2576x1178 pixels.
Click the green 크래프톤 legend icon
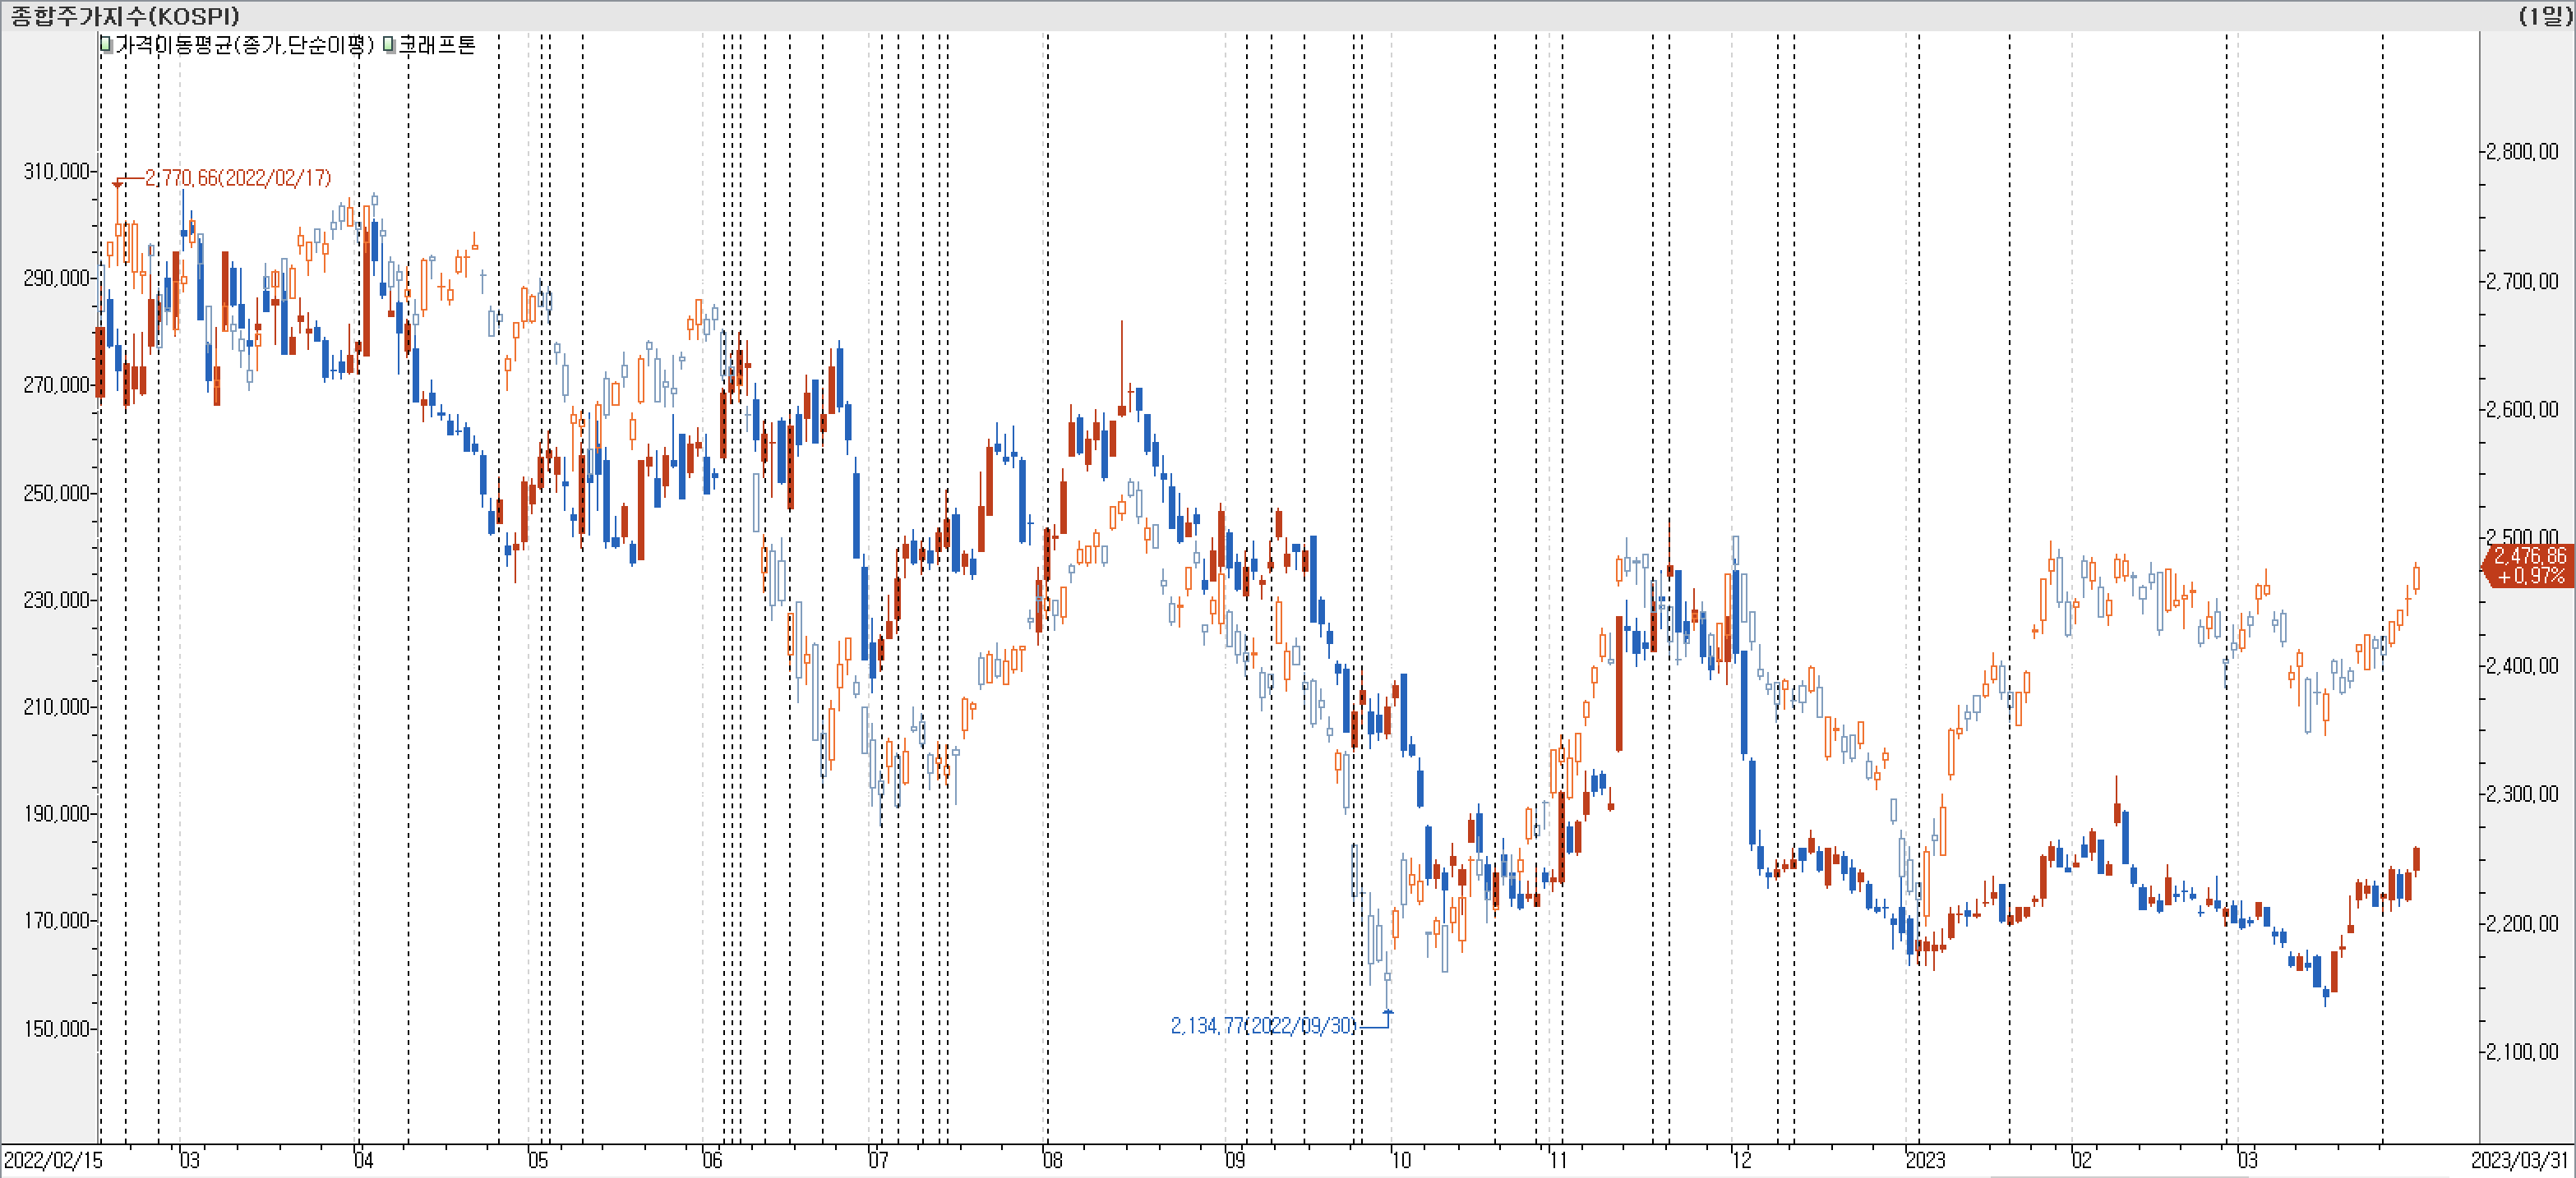(389, 45)
